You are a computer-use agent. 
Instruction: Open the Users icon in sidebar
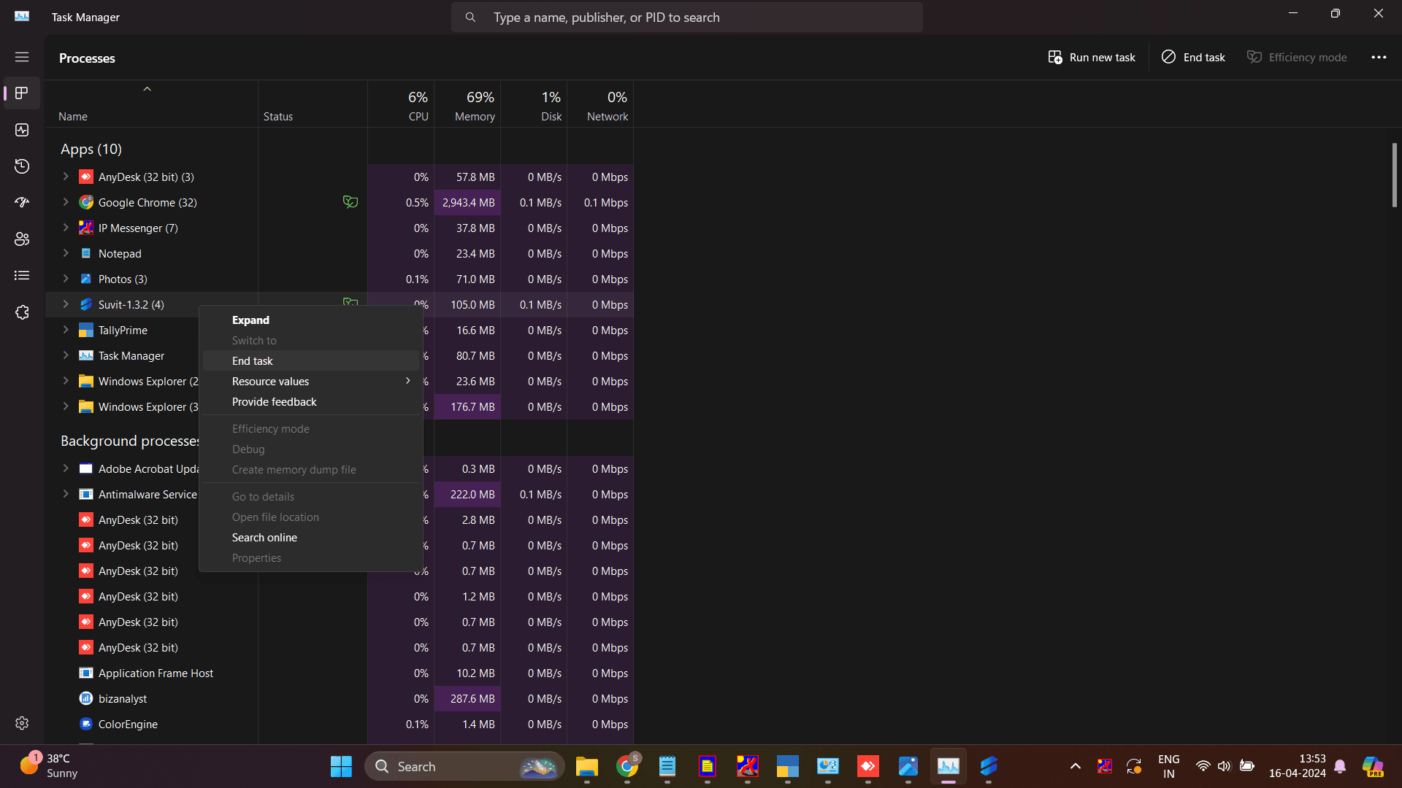tap(22, 239)
